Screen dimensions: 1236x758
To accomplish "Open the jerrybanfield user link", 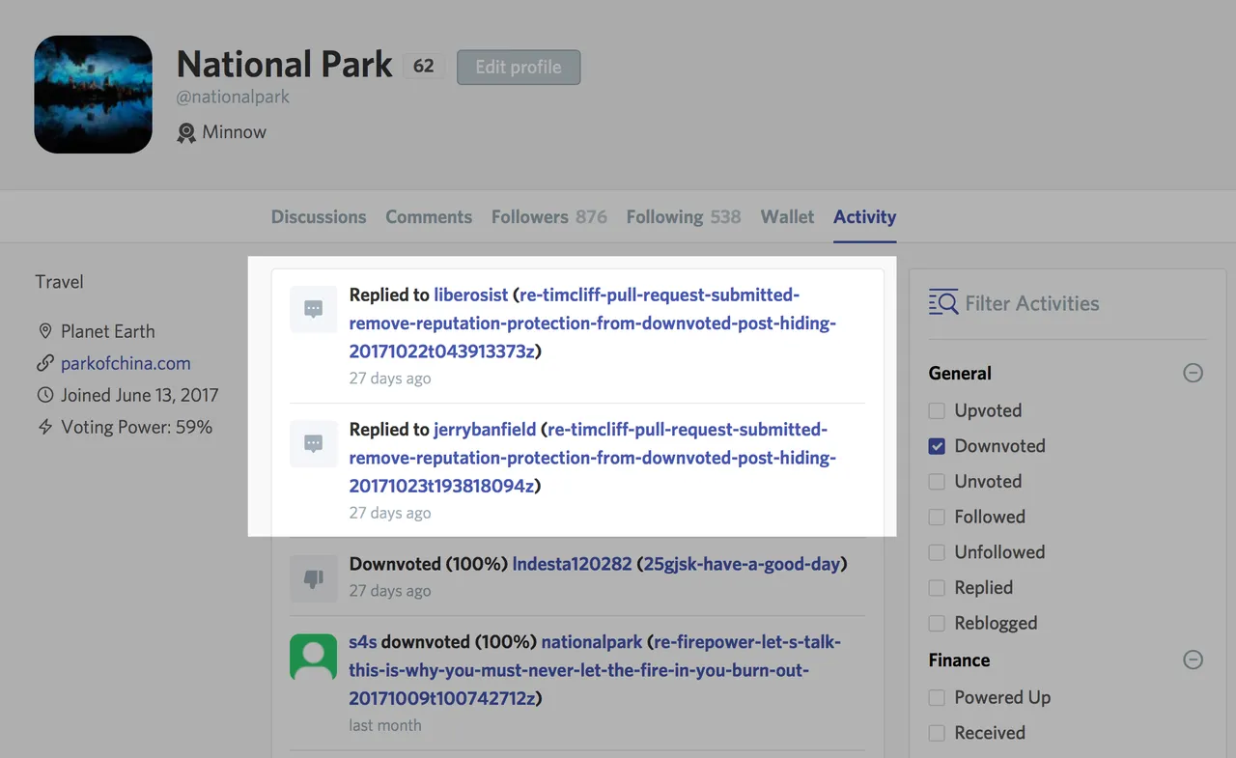I will (x=485, y=430).
